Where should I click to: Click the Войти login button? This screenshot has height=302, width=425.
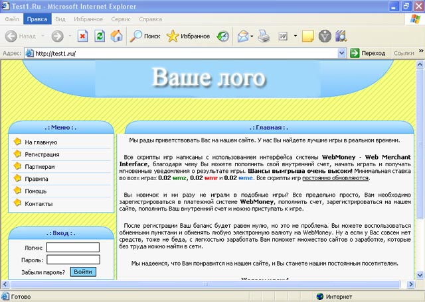83,272
